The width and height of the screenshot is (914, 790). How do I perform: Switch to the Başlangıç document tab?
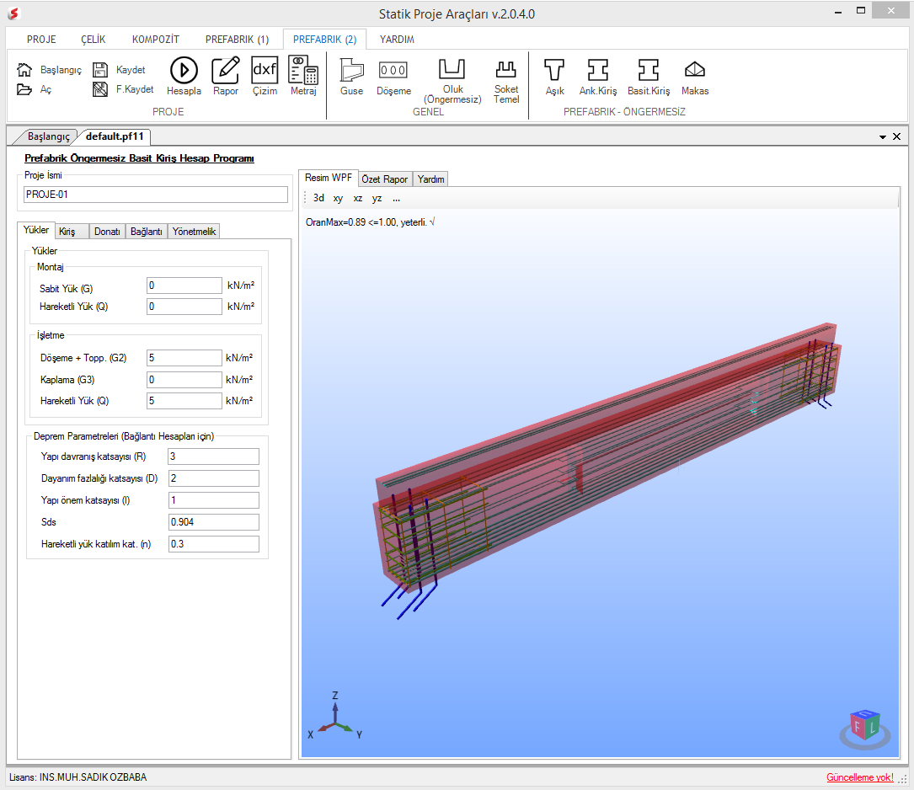pyautogui.click(x=48, y=136)
